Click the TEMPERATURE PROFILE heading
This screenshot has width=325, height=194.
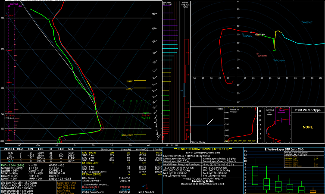pos(178,168)
